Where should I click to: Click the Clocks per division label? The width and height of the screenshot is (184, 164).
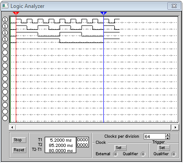[x=122, y=136]
